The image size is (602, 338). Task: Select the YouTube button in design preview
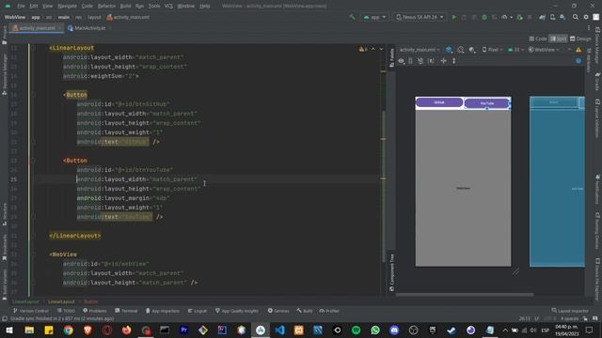487,103
